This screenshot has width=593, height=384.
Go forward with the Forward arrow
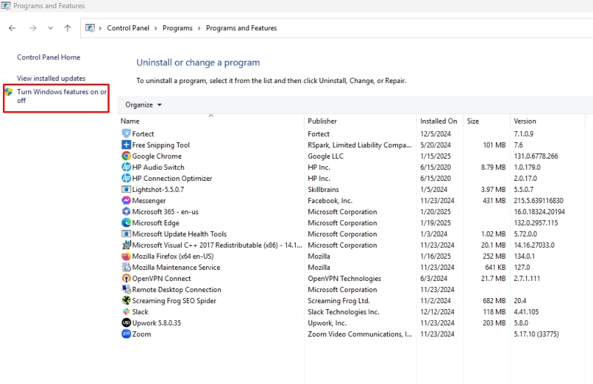point(33,28)
